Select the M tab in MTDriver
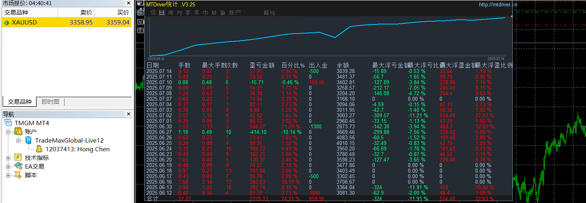The height and width of the screenshot is (203, 586). click(214, 13)
